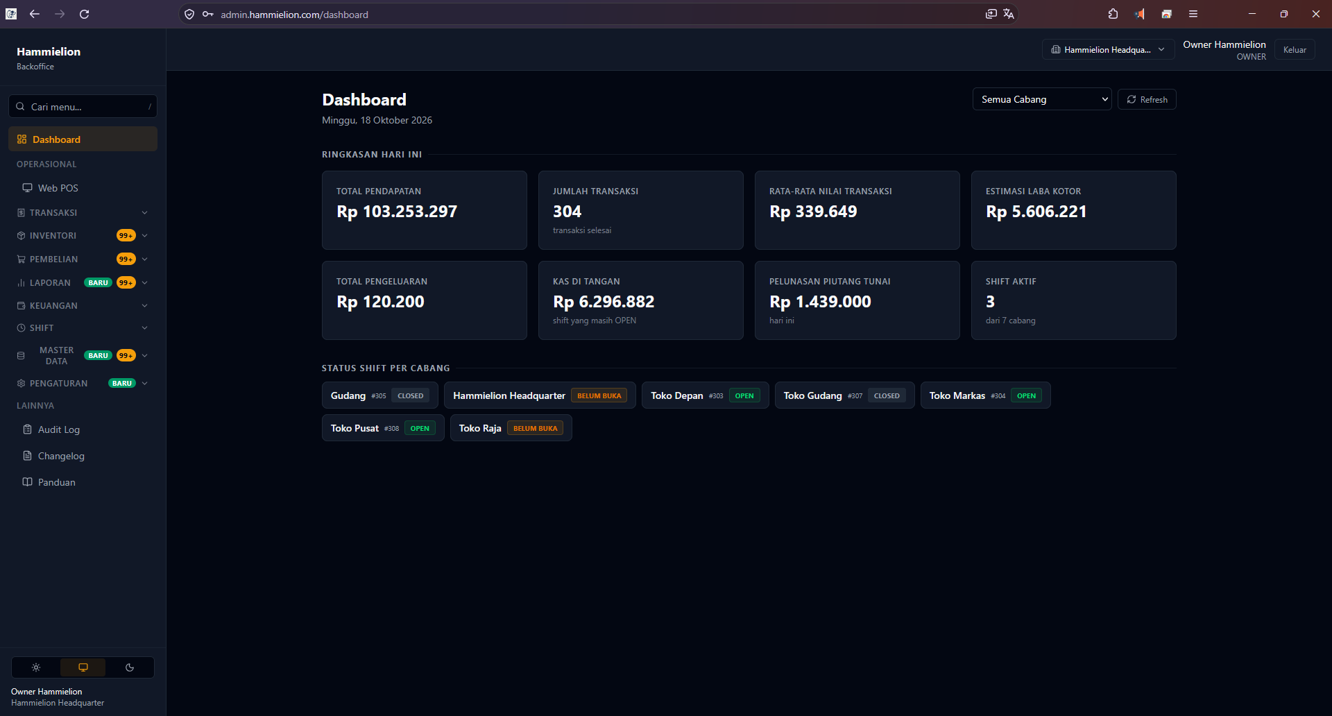Open Audit Log menu item
The height and width of the screenshot is (716, 1332).
(83, 429)
